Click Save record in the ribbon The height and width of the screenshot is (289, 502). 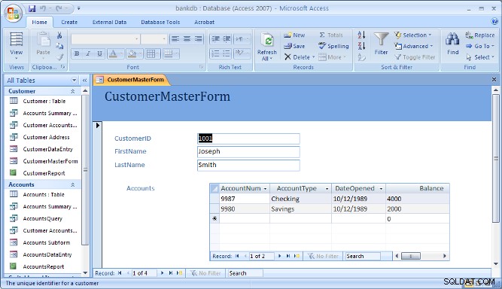pyautogui.click(x=294, y=46)
